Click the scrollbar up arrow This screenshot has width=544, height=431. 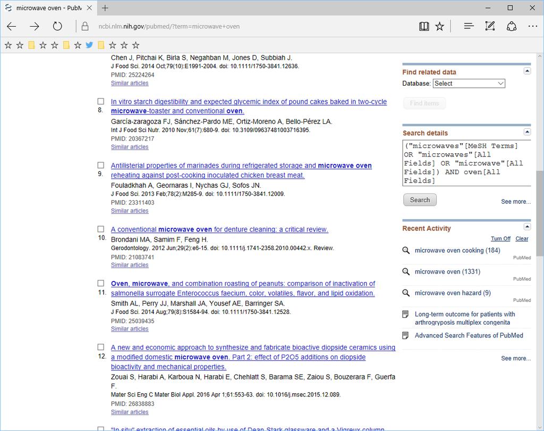click(x=540, y=56)
